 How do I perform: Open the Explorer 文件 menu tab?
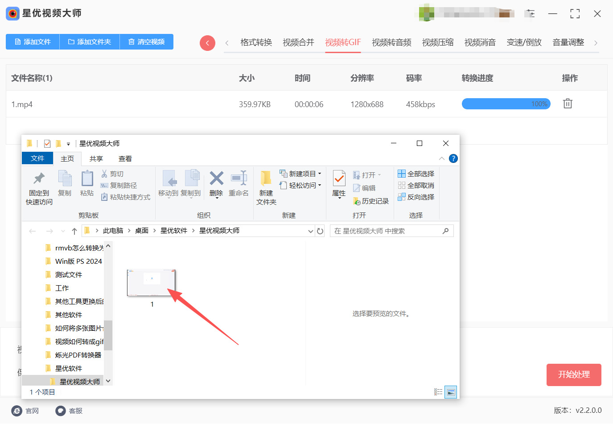(37, 158)
